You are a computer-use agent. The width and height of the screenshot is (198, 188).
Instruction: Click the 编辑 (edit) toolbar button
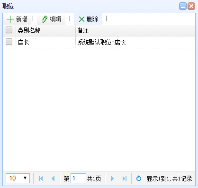[51, 19]
